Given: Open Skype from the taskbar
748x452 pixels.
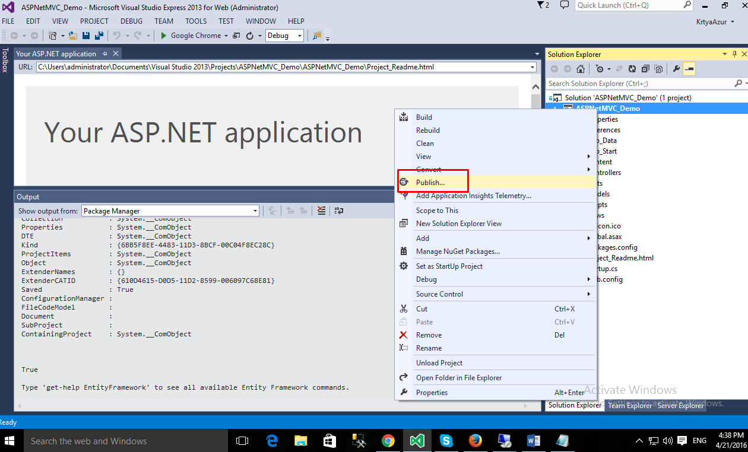Looking at the screenshot, I should [x=446, y=441].
